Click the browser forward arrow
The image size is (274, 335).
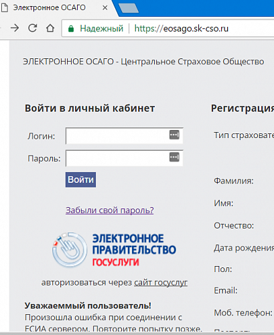15,28
